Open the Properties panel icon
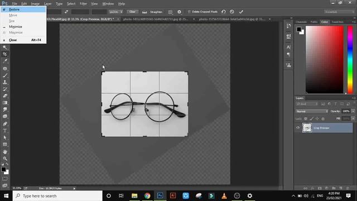 (288, 36)
